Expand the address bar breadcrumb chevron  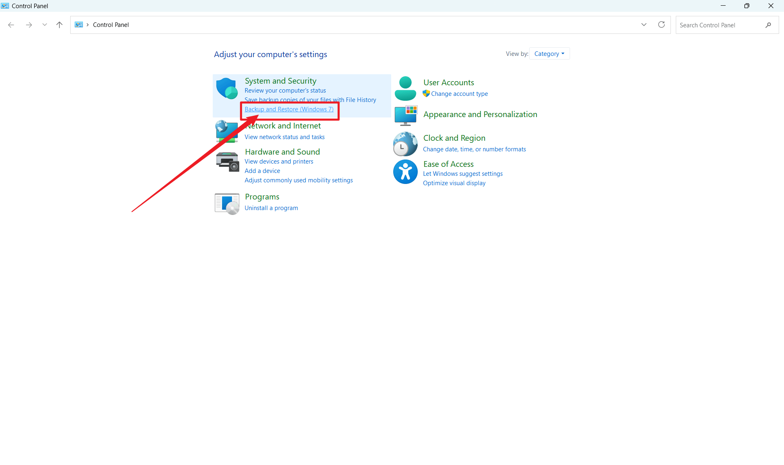(87, 24)
